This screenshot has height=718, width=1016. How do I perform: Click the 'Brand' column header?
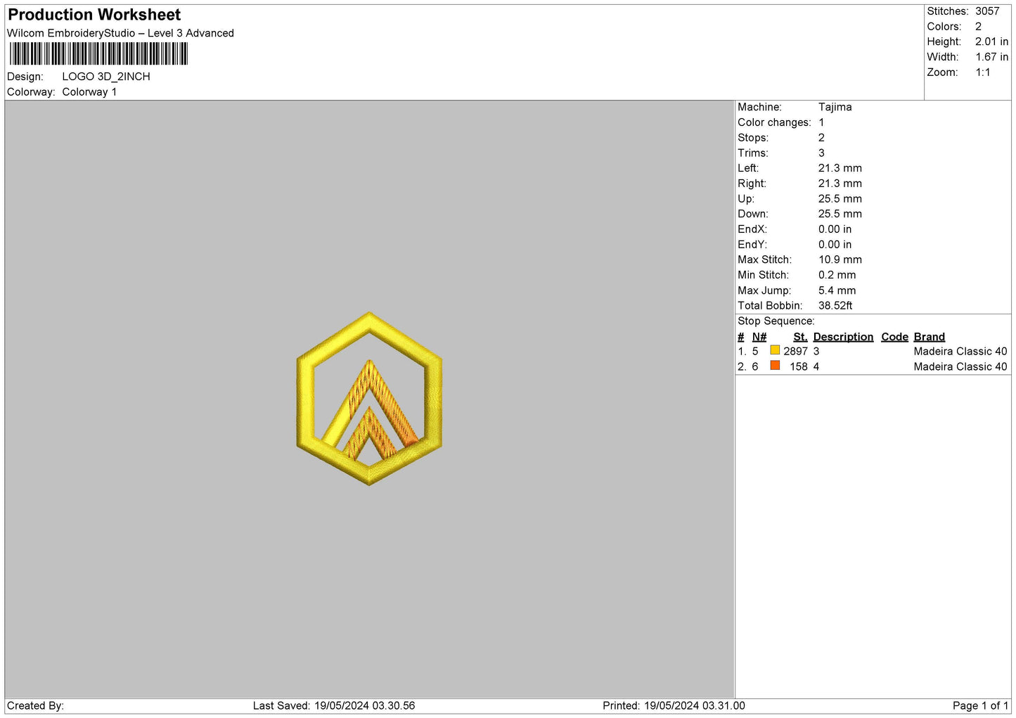click(929, 337)
